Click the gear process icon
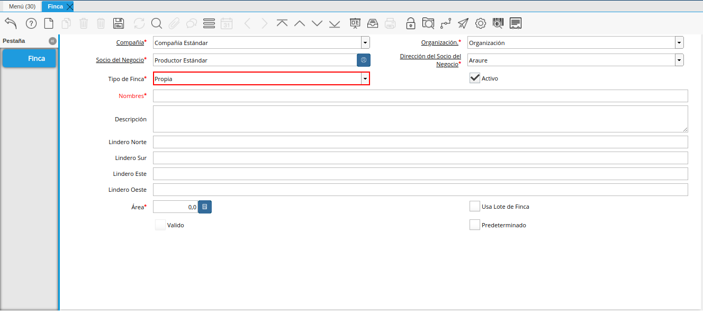The height and width of the screenshot is (311, 703). coord(481,23)
